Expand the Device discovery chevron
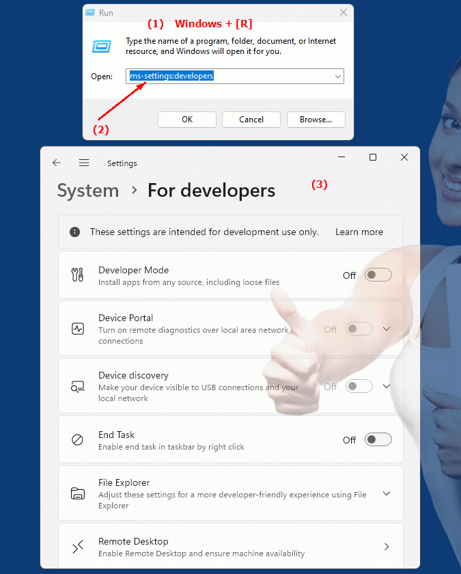Screen dimensions: 461x574 (387, 386)
